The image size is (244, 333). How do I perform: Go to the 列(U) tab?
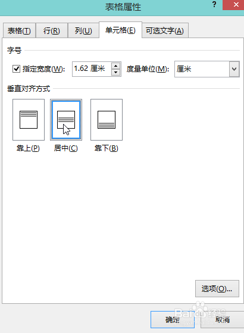click(x=83, y=31)
